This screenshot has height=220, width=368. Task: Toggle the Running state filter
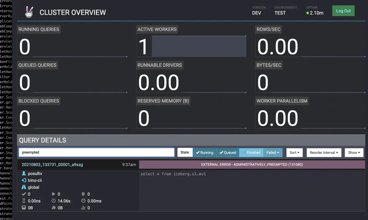(205, 152)
